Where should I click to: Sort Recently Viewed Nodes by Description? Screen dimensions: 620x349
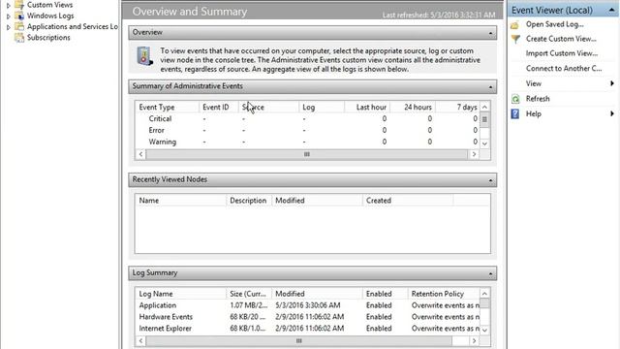point(249,201)
